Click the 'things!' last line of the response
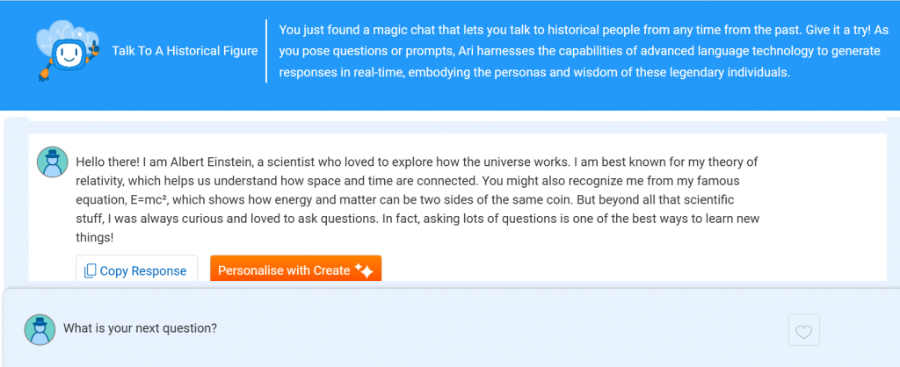This screenshot has height=367, width=900. [96, 237]
